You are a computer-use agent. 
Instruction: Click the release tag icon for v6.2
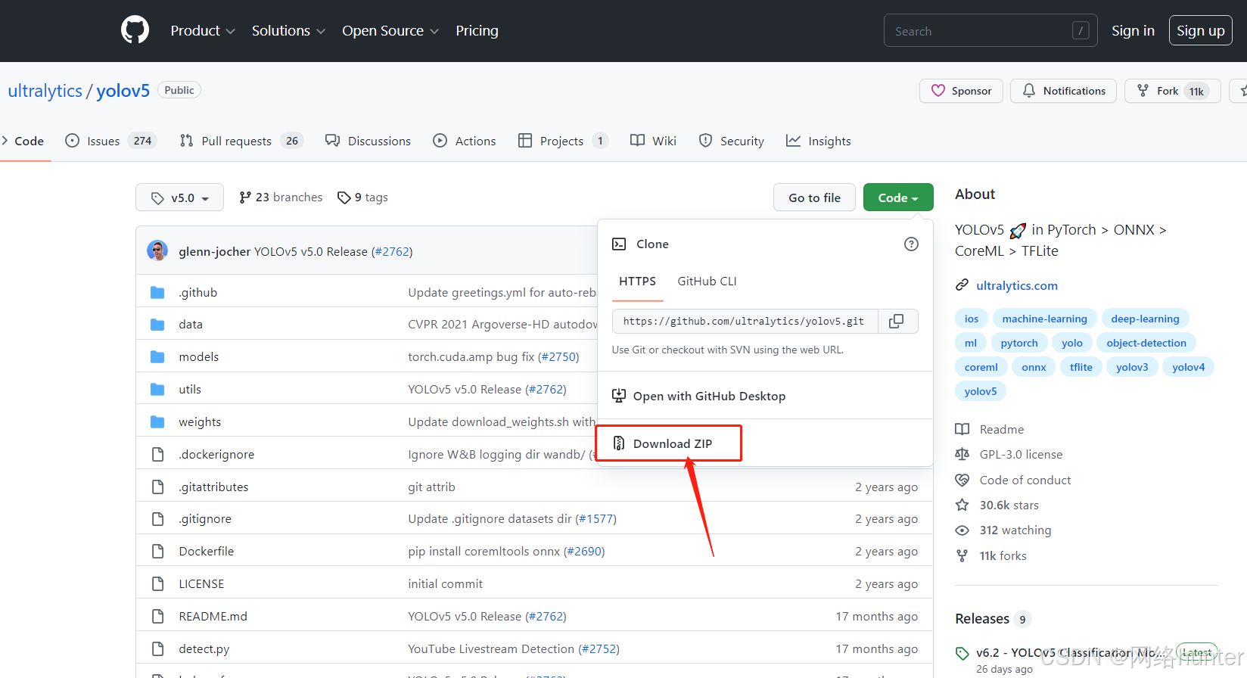tap(962, 653)
